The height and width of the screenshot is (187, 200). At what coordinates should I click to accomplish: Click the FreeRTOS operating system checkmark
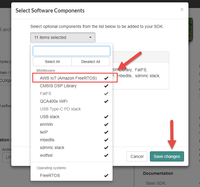click(x=106, y=175)
